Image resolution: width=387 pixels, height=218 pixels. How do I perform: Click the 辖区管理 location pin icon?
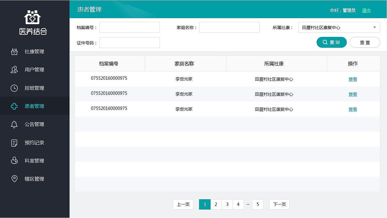(x=14, y=179)
